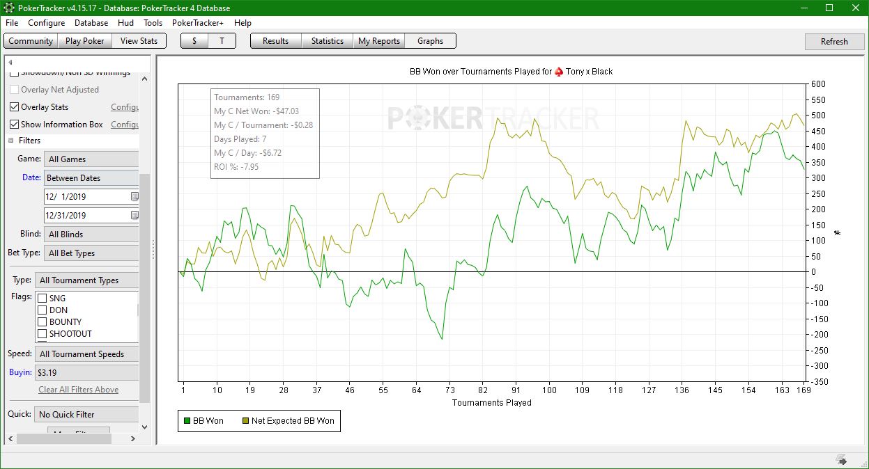The width and height of the screenshot is (869, 469).
Task: Click the ROI %: -7.95 text
Action: 237,167
